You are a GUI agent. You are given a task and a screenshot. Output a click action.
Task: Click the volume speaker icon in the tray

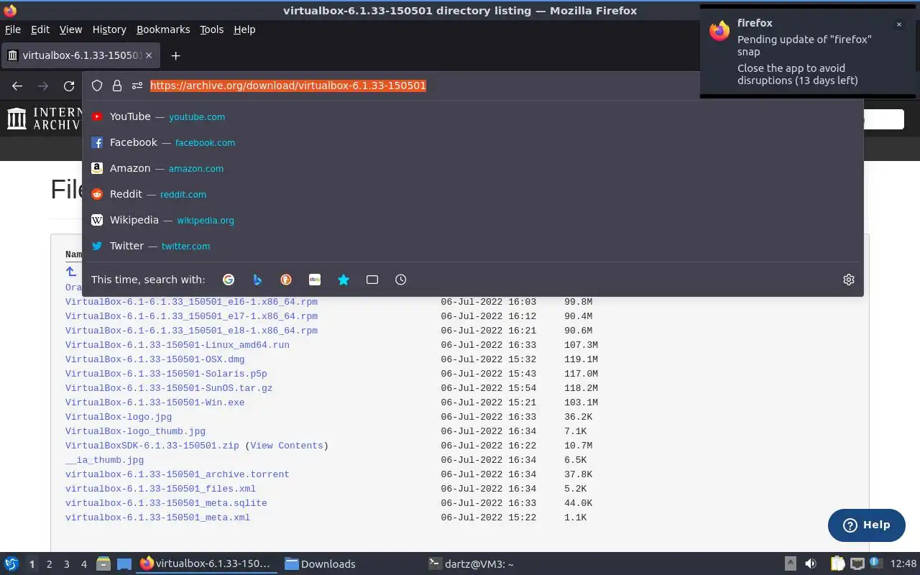click(811, 564)
